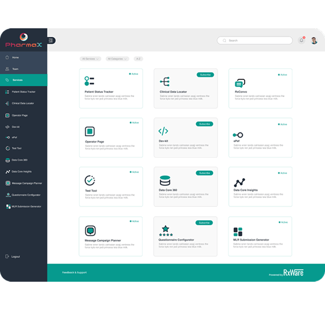
Task: Open the notifications bell icon
Action: (x=301, y=40)
